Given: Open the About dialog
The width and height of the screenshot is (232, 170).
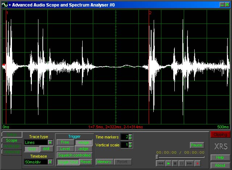Looking at the screenshot, I should pyautogui.click(x=220, y=165).
